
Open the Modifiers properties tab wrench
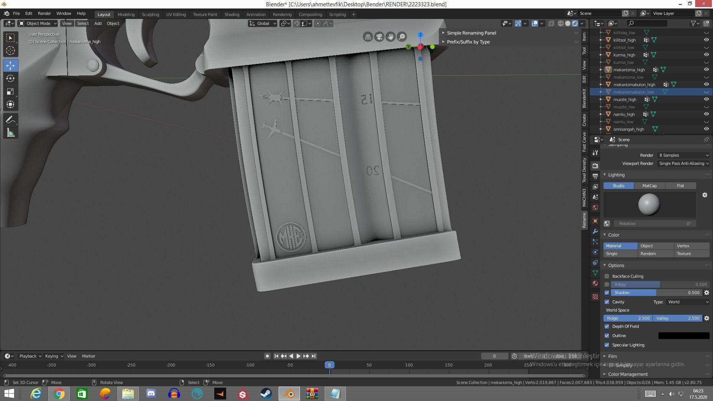595,231
